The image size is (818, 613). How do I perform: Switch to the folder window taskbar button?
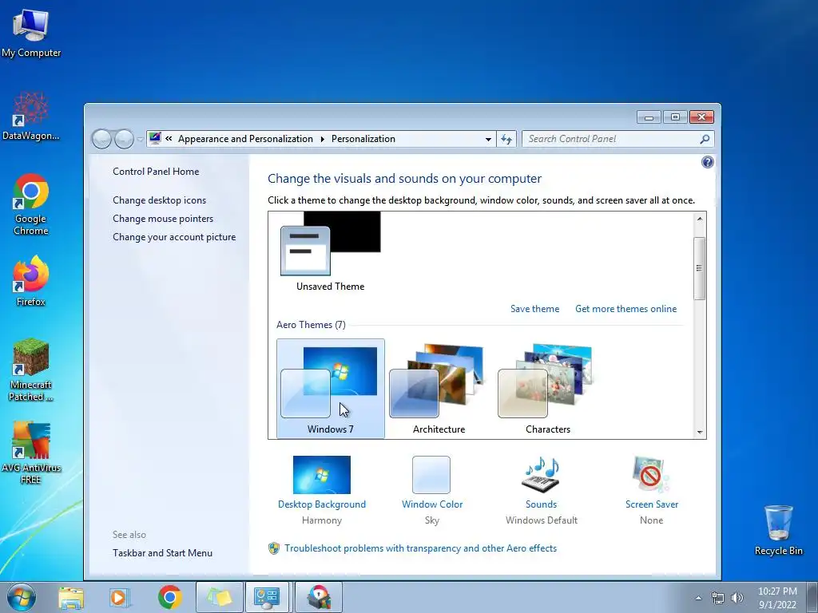(x=220, y=597)
